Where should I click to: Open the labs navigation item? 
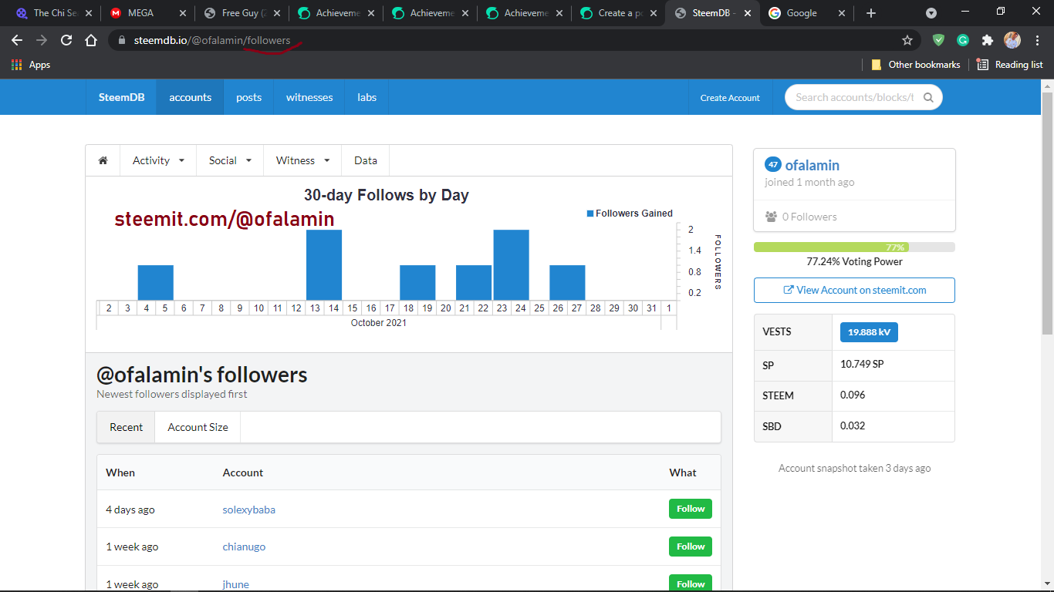click(367, 97)
